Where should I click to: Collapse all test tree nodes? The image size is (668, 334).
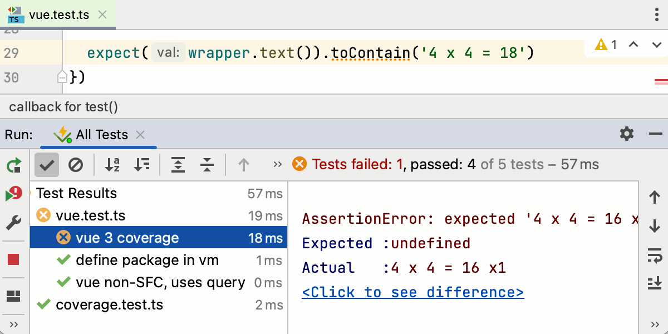(206, 165)
